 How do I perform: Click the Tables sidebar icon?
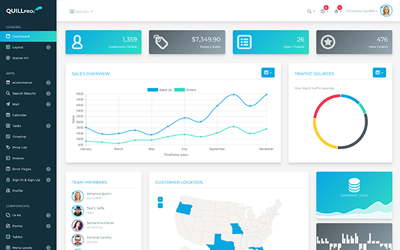pyautogui.click(x=8, y=237)
